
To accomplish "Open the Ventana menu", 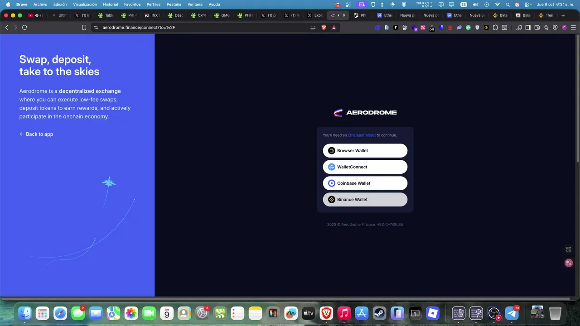I will pyautogui.click(x=195, y=4).
